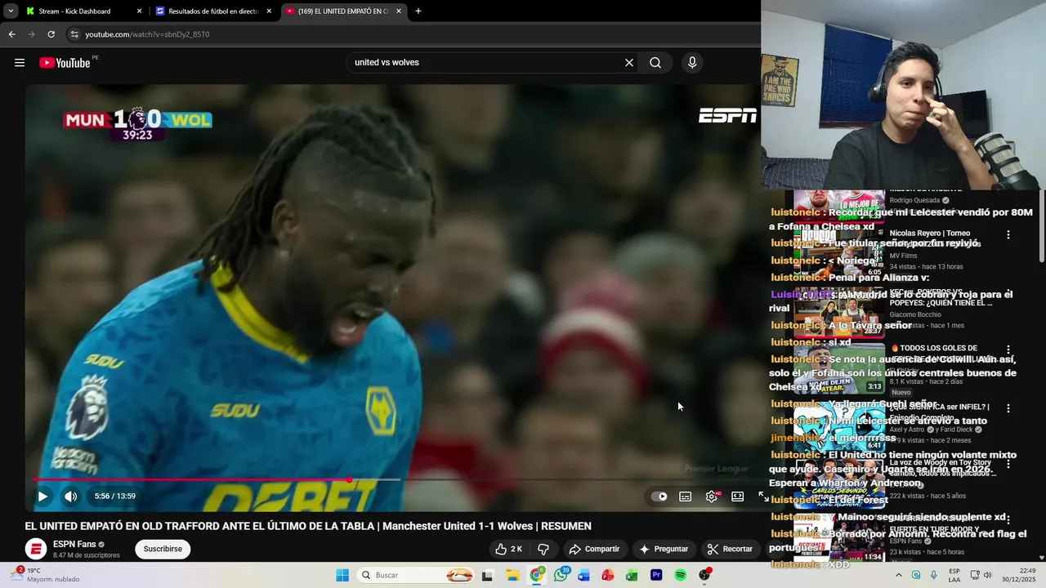Open options for POPEYES video
Viewport: 1046px width, 588px height.
pos(1008,292)
